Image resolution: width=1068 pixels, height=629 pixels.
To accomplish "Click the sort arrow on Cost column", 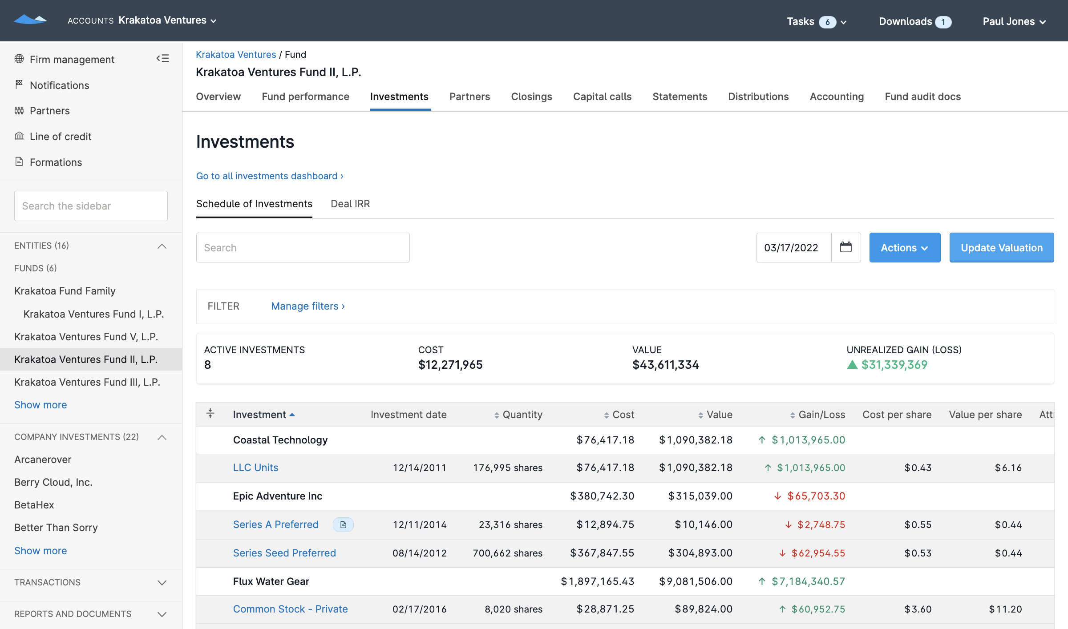I will (604, 414).
